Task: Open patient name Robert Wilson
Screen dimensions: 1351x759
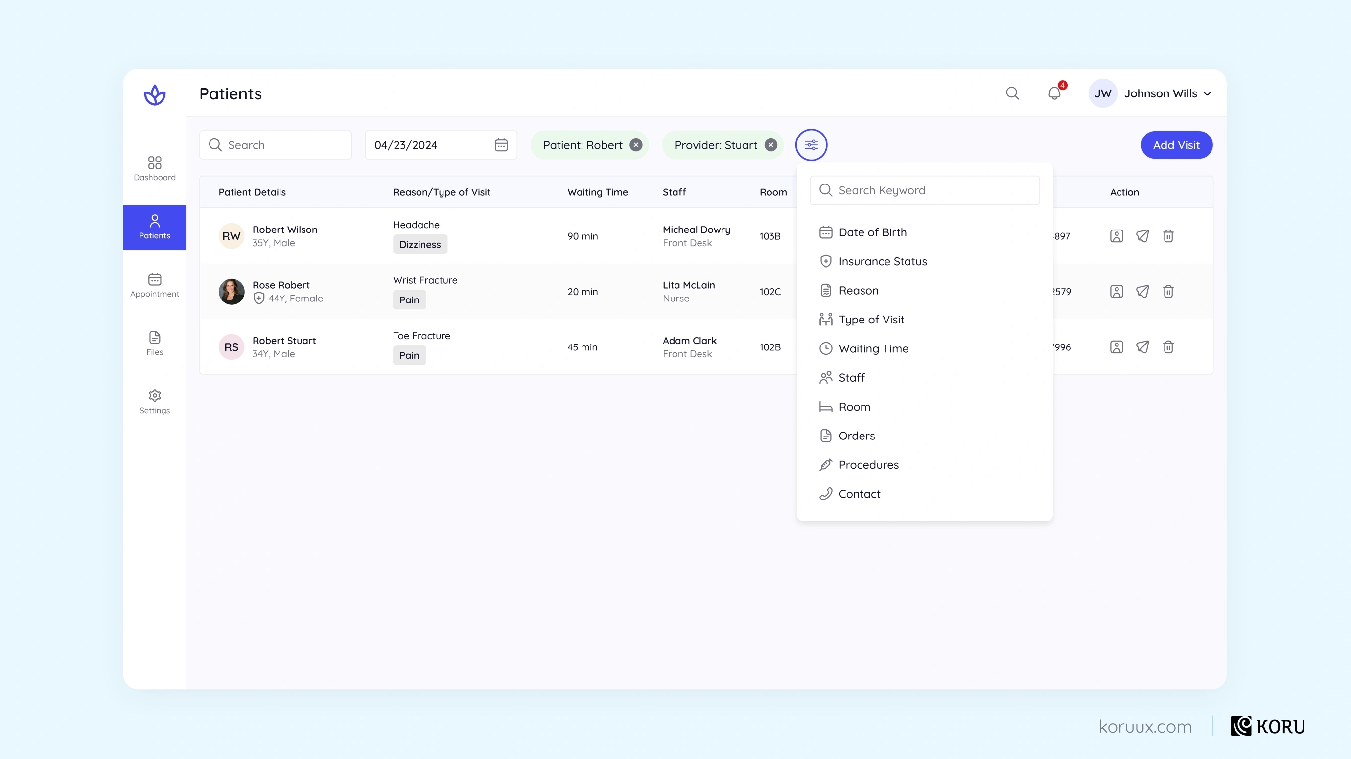Action: click(285, 230)
